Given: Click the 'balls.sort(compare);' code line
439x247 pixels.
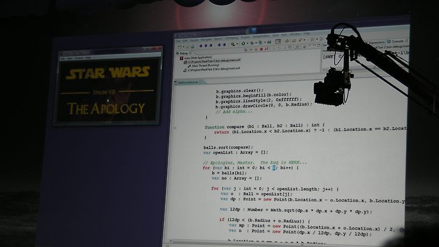Looking at the screenshot, I should (x=228, y=148).
